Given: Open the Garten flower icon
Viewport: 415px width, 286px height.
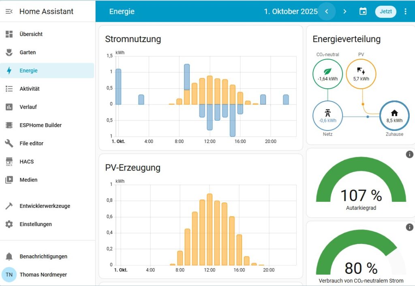Looking at the screenshot, I should point(9,52).
